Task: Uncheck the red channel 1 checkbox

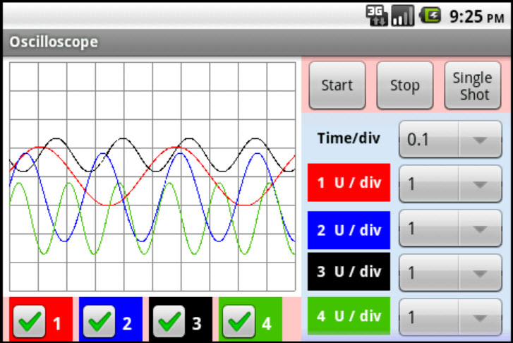Action: pos(30,321)
